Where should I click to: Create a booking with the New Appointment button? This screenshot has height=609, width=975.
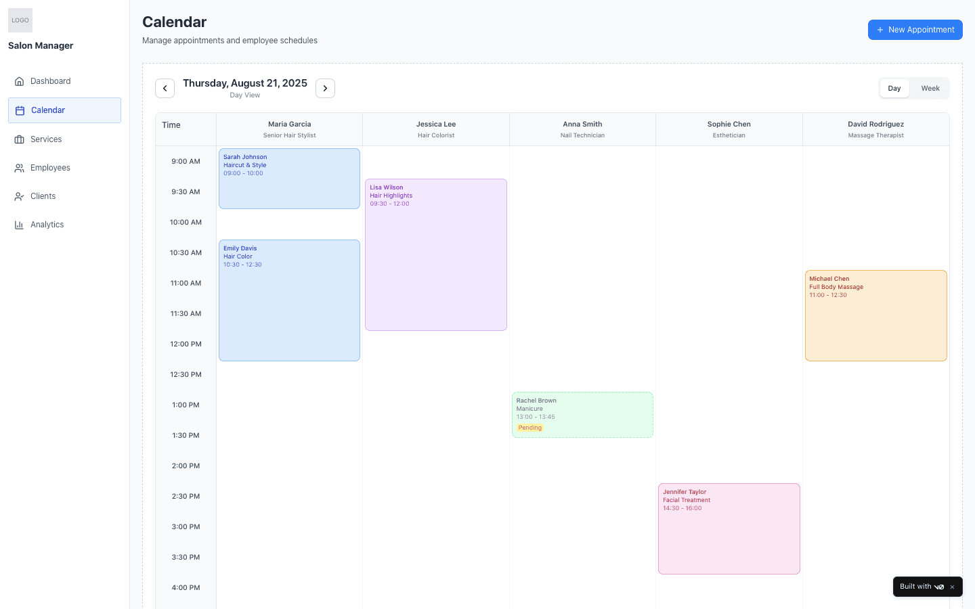[915, 30]
